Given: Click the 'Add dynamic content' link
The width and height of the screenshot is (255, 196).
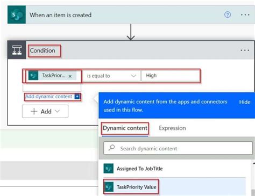Looking at the screenshot, I should 48,97.
